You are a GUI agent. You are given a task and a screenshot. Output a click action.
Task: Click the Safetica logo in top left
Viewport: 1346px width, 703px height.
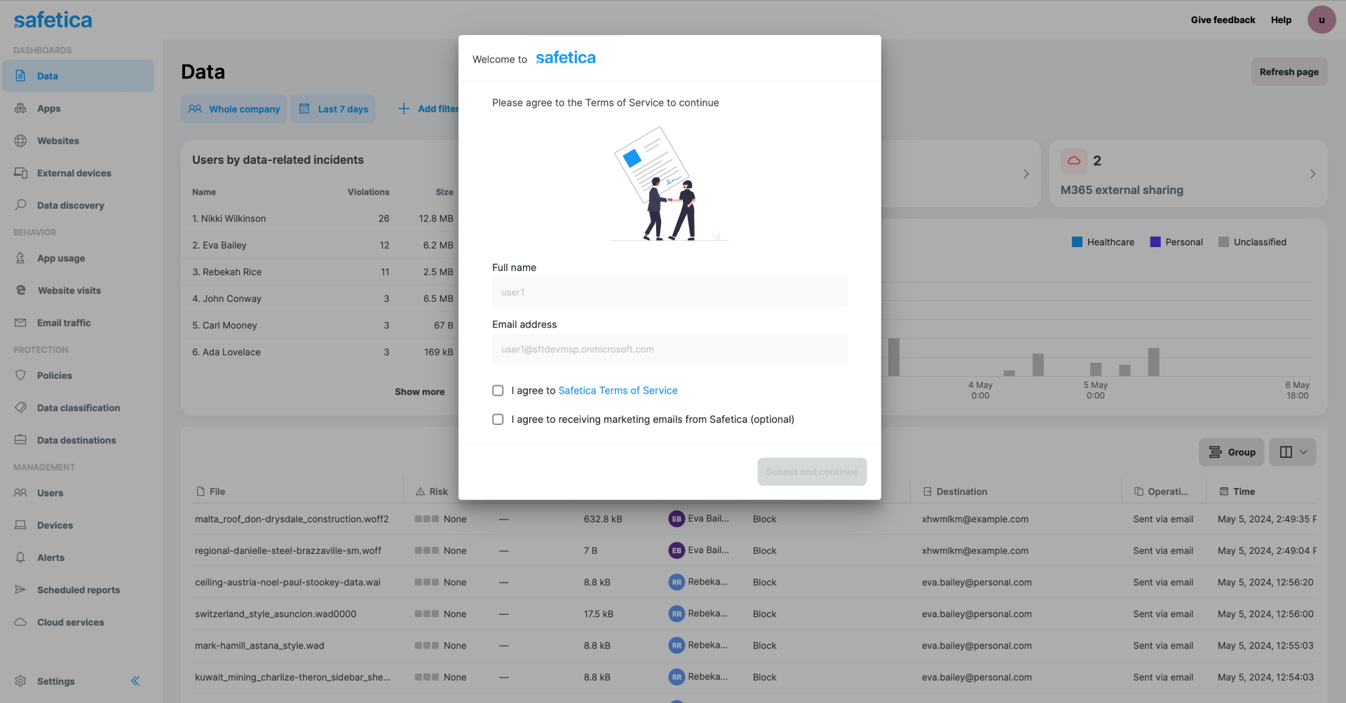[x=53, y=20]
